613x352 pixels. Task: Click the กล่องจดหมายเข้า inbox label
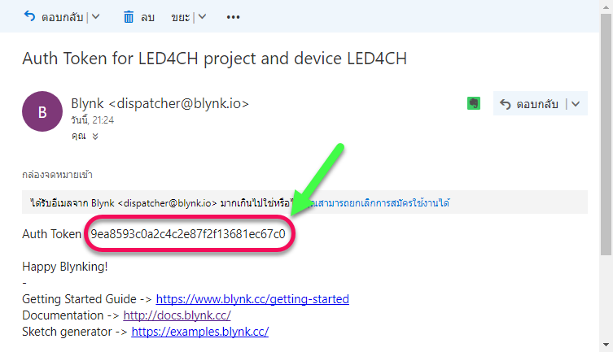tap(57, 175)
